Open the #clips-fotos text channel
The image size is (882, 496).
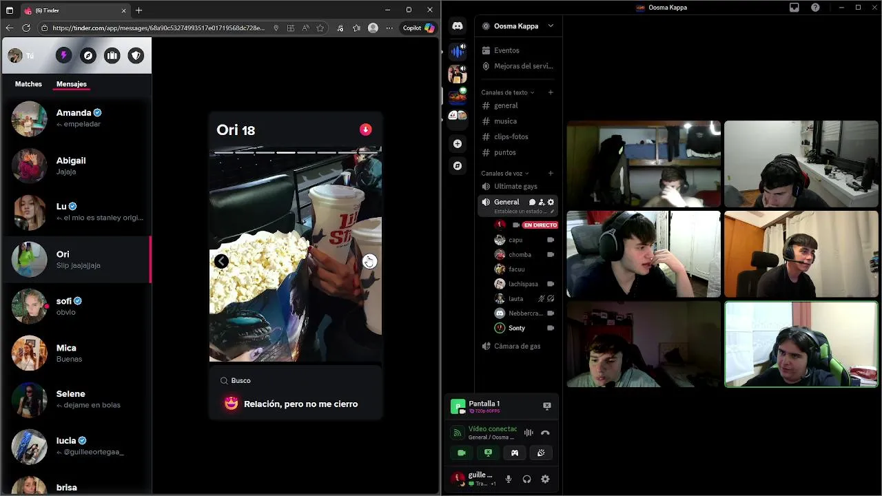[517, 136]
